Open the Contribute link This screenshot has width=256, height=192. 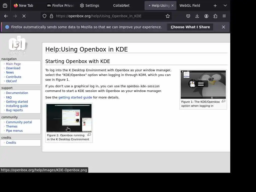pos(13,77)
